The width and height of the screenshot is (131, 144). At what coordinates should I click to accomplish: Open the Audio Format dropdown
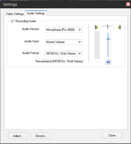(x=64, y=53)
